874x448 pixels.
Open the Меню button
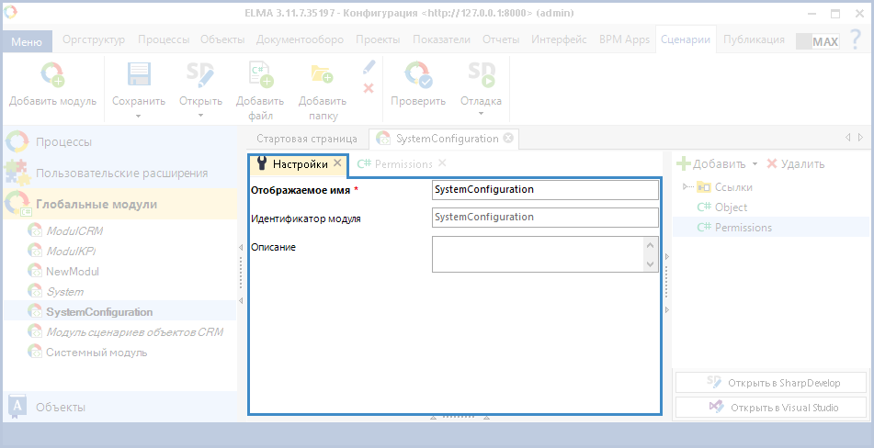(27, 41)
